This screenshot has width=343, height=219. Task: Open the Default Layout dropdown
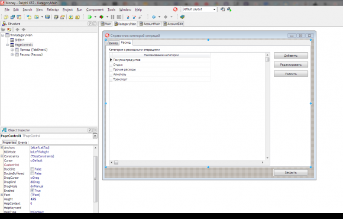pos(214,9)
